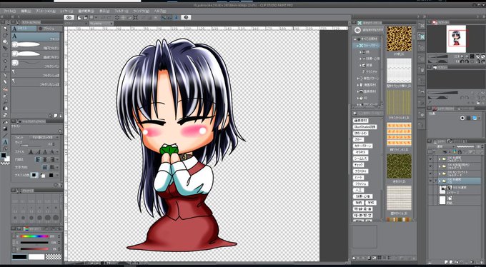Click the チェック tag button

point(359,165)
